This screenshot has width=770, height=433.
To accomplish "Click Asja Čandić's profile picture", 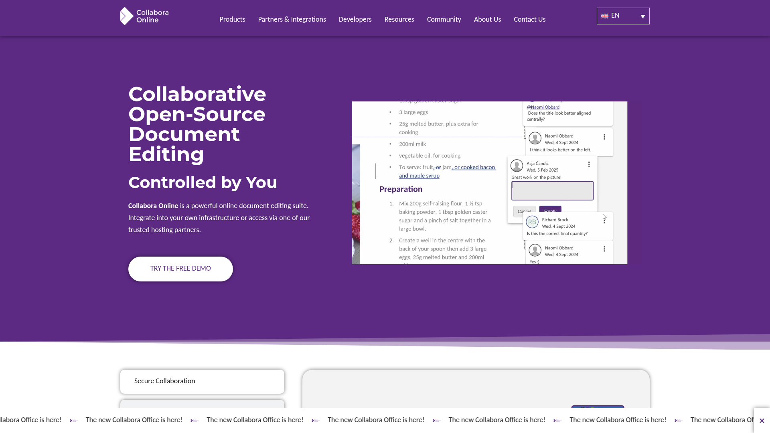I will 517,166.
